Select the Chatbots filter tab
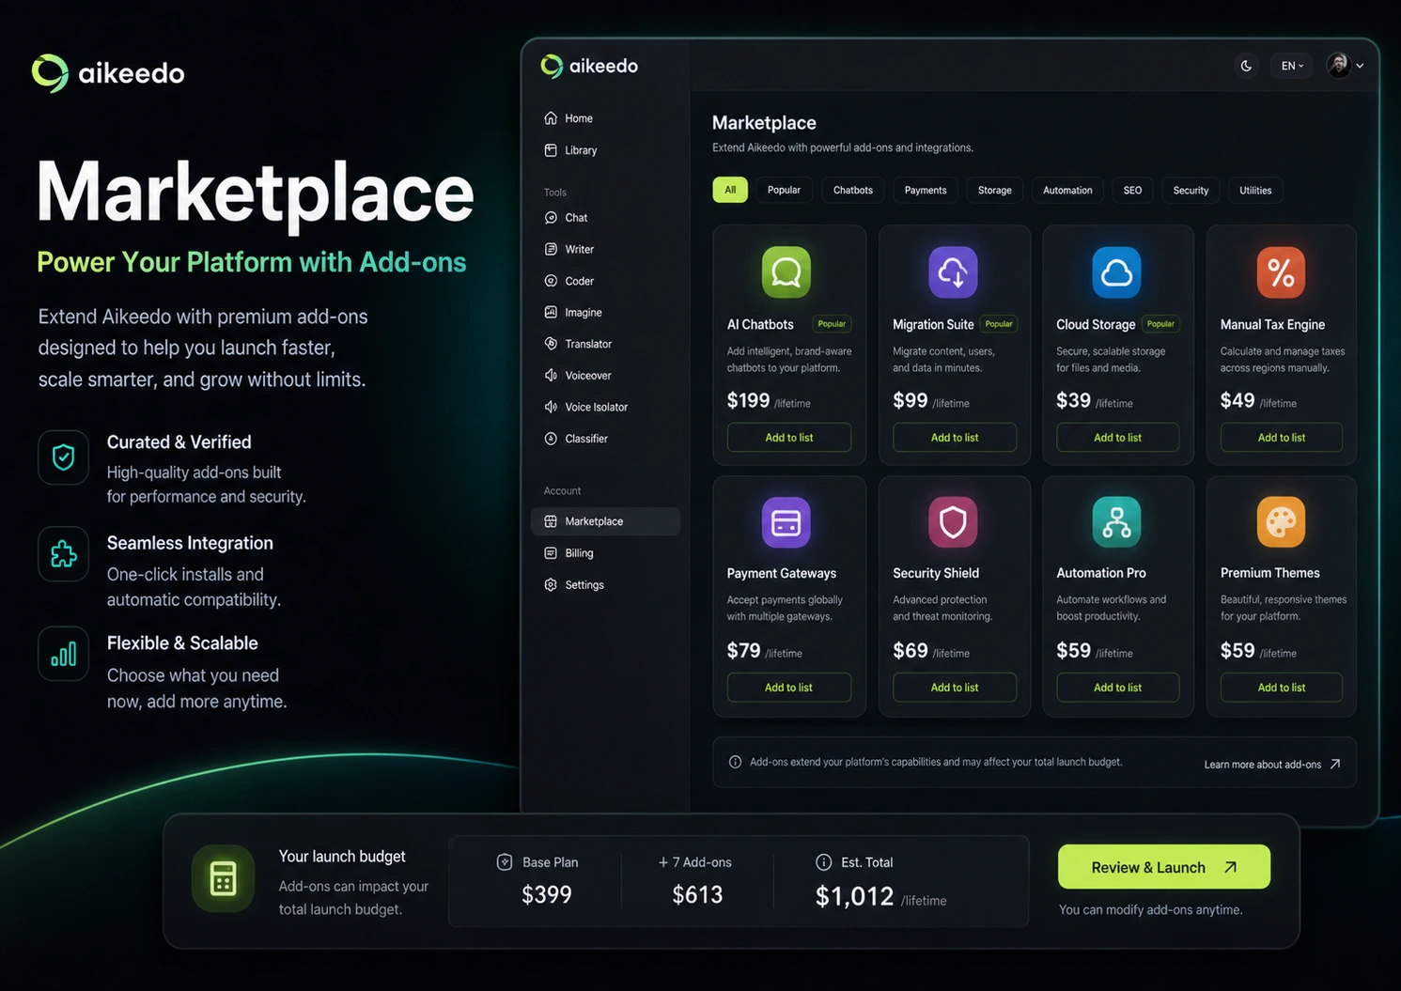The width and height of the screenshot is (1401, 991). coord(853,190)
